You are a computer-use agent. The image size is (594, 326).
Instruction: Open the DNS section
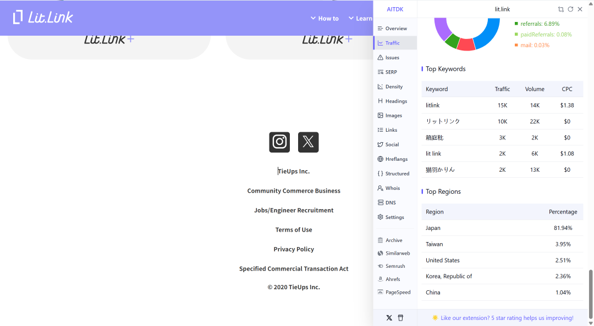395,203
